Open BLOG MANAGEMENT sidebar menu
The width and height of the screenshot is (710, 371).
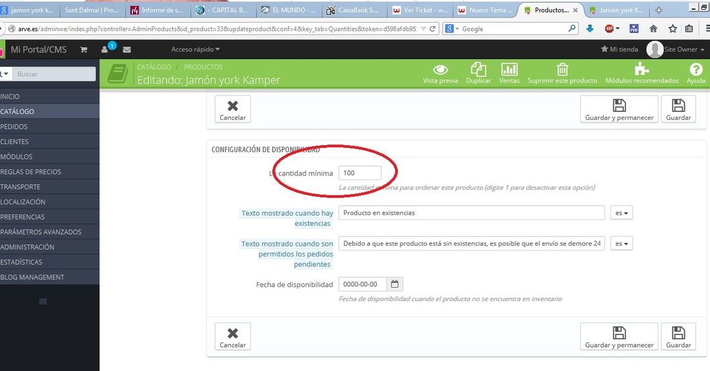click(x=49, y=277)
